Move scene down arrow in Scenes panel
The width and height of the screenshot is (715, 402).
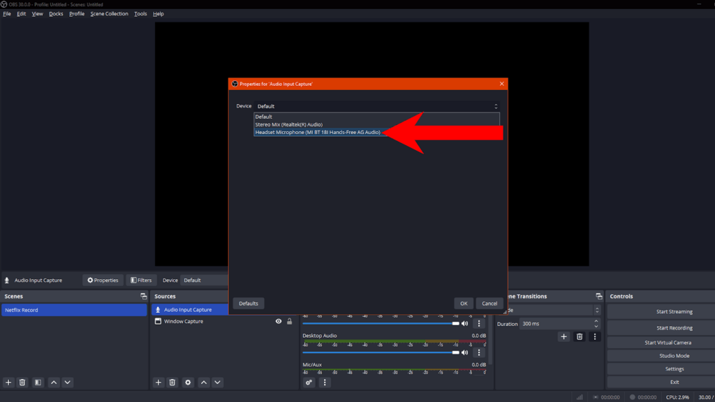[x=68, y=382]
